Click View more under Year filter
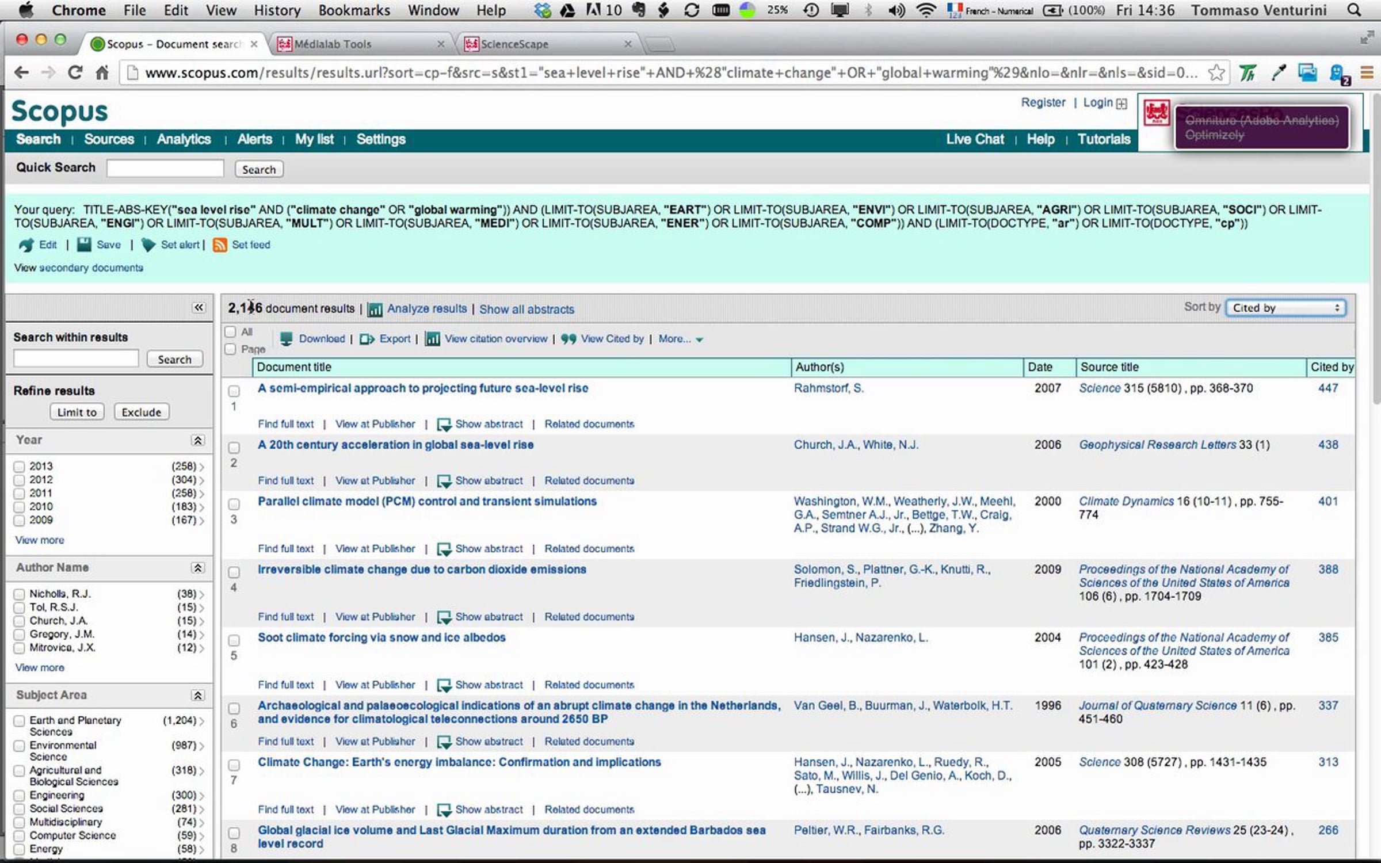Viewport: 1381px width, 863px height. point(40,540)
